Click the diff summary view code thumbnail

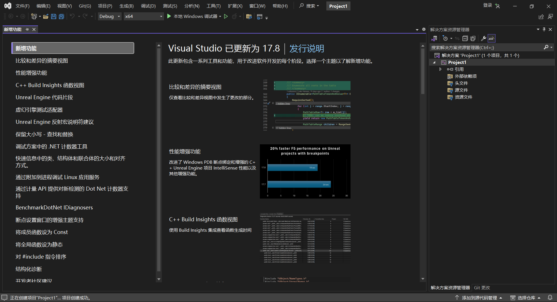tap(307, 105)
